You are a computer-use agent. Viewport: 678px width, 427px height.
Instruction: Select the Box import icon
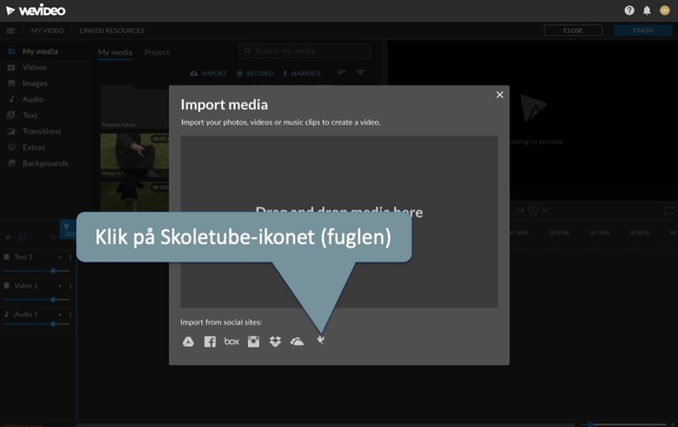click(x=231, y=341)
